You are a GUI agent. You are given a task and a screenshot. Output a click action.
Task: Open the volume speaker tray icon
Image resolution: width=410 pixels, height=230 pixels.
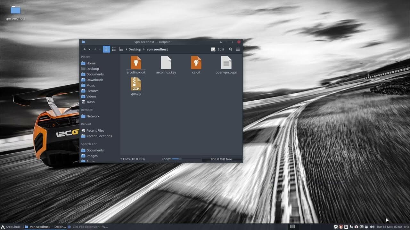[372, 227]
